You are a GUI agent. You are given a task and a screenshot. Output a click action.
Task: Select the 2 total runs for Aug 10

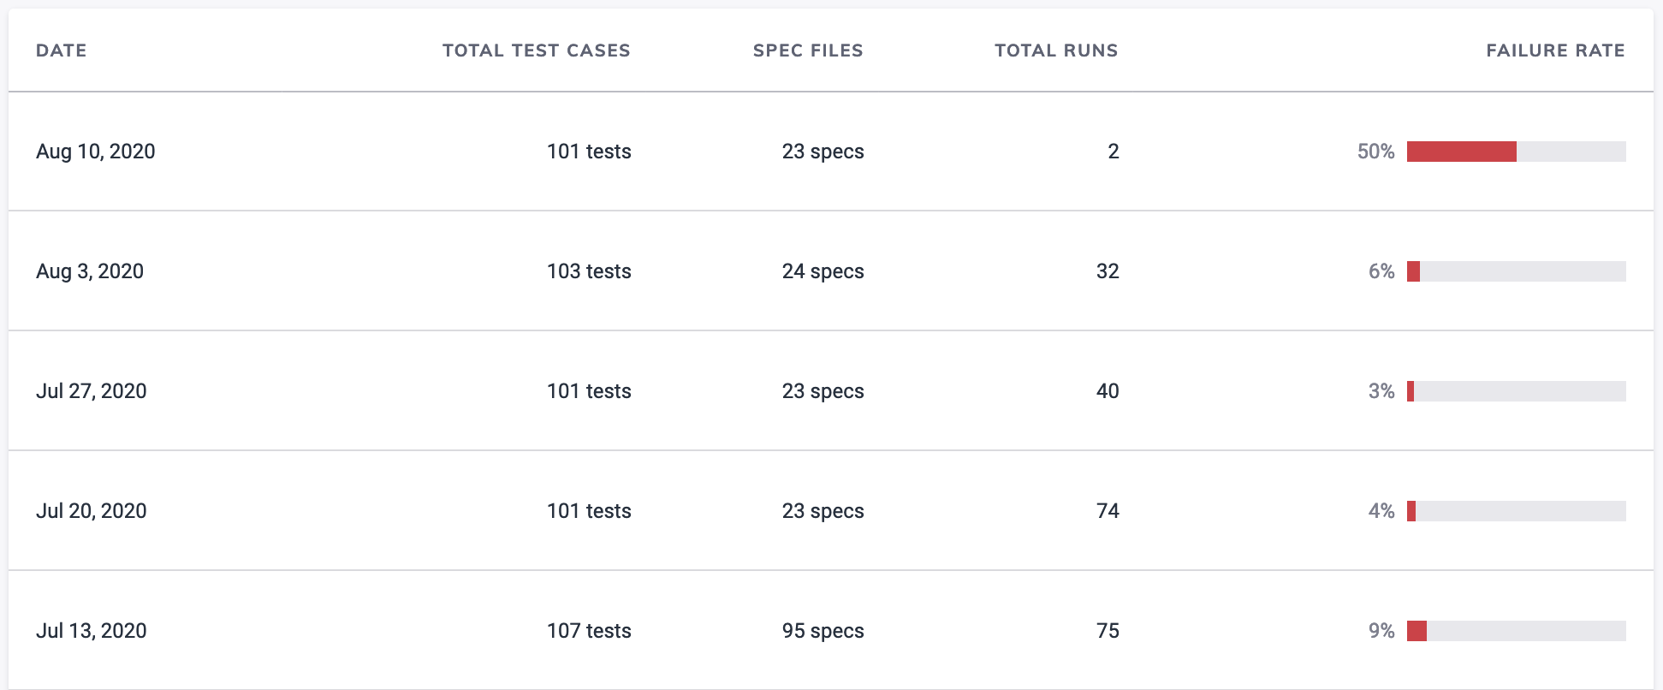(1114, 152)
